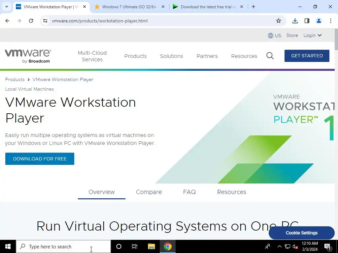Viewport: 338px width, 253px height.
Task: Open the Store link
Action: tap(292, 35)
